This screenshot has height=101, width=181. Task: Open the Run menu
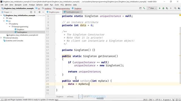tap(51, 5)
